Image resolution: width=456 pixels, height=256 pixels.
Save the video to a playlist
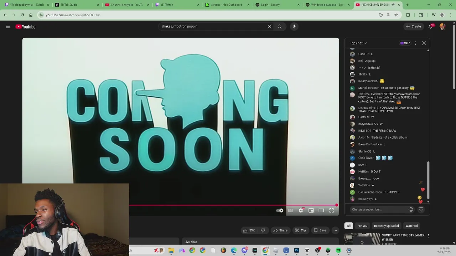click(320, 230)
